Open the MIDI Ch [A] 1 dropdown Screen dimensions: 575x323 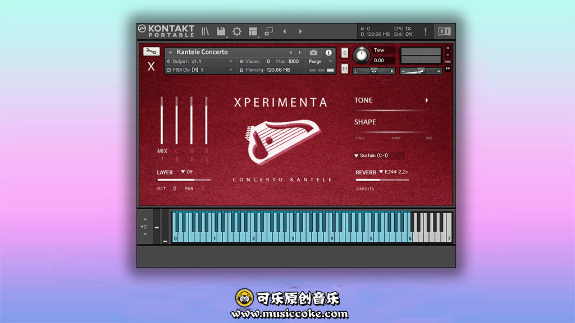[x=200, y=70]
